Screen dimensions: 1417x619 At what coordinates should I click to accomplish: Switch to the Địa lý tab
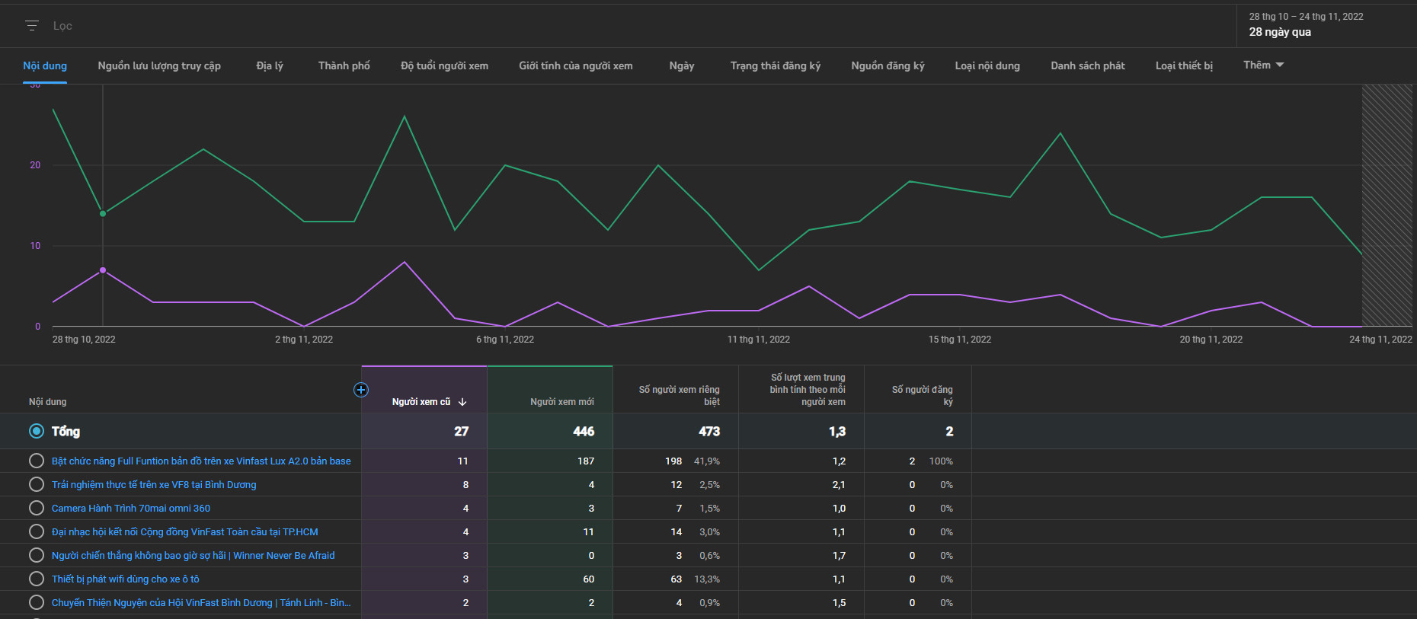click(270, 66)
